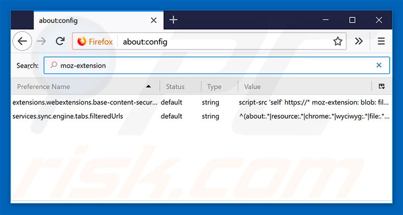403x215 pixels.
Task: Reload the page with the refresh icon
Action: [60, 41]
